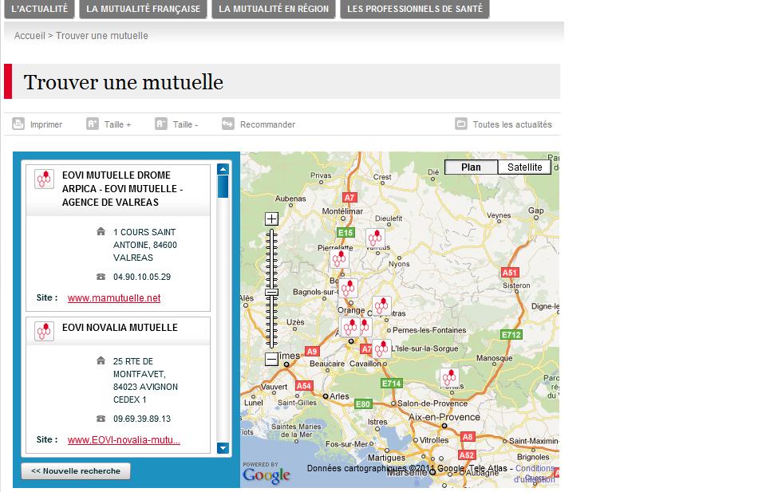This screenshot has height=492, width=766.
Task: Click the 'Gap' label on the map
Action: click(x=536, y=211)
